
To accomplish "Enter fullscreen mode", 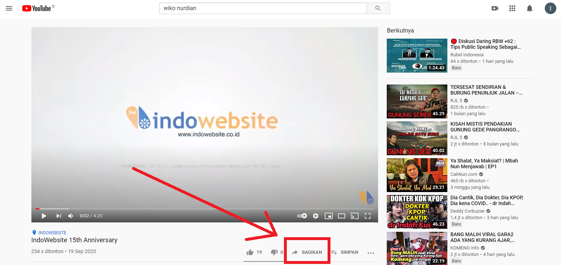I will [368, 216].
